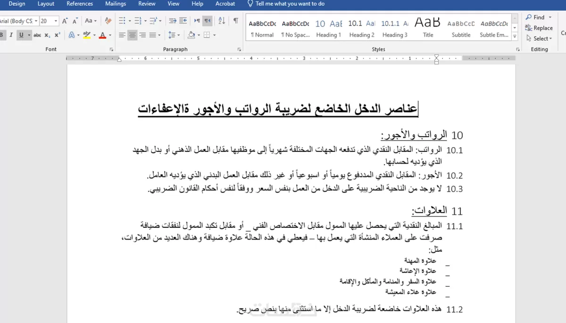Switch to the Review ribbon tab
Screen dimensions: 566x323
[x=147, y=4]
